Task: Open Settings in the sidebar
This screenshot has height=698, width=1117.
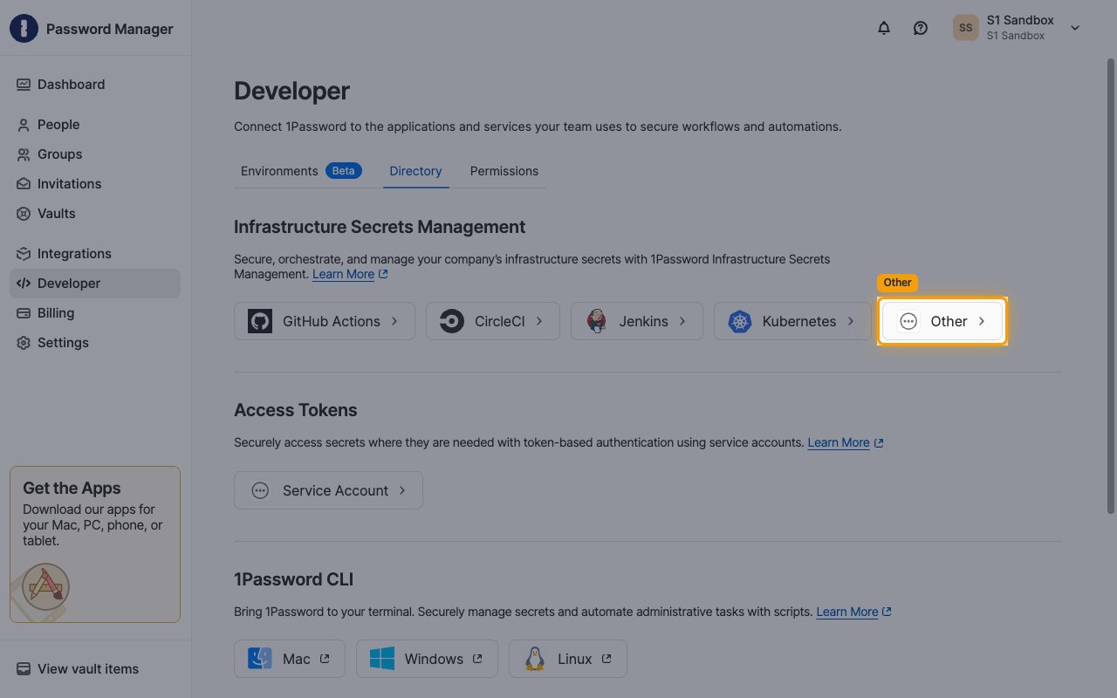Action: pos(95,343)
